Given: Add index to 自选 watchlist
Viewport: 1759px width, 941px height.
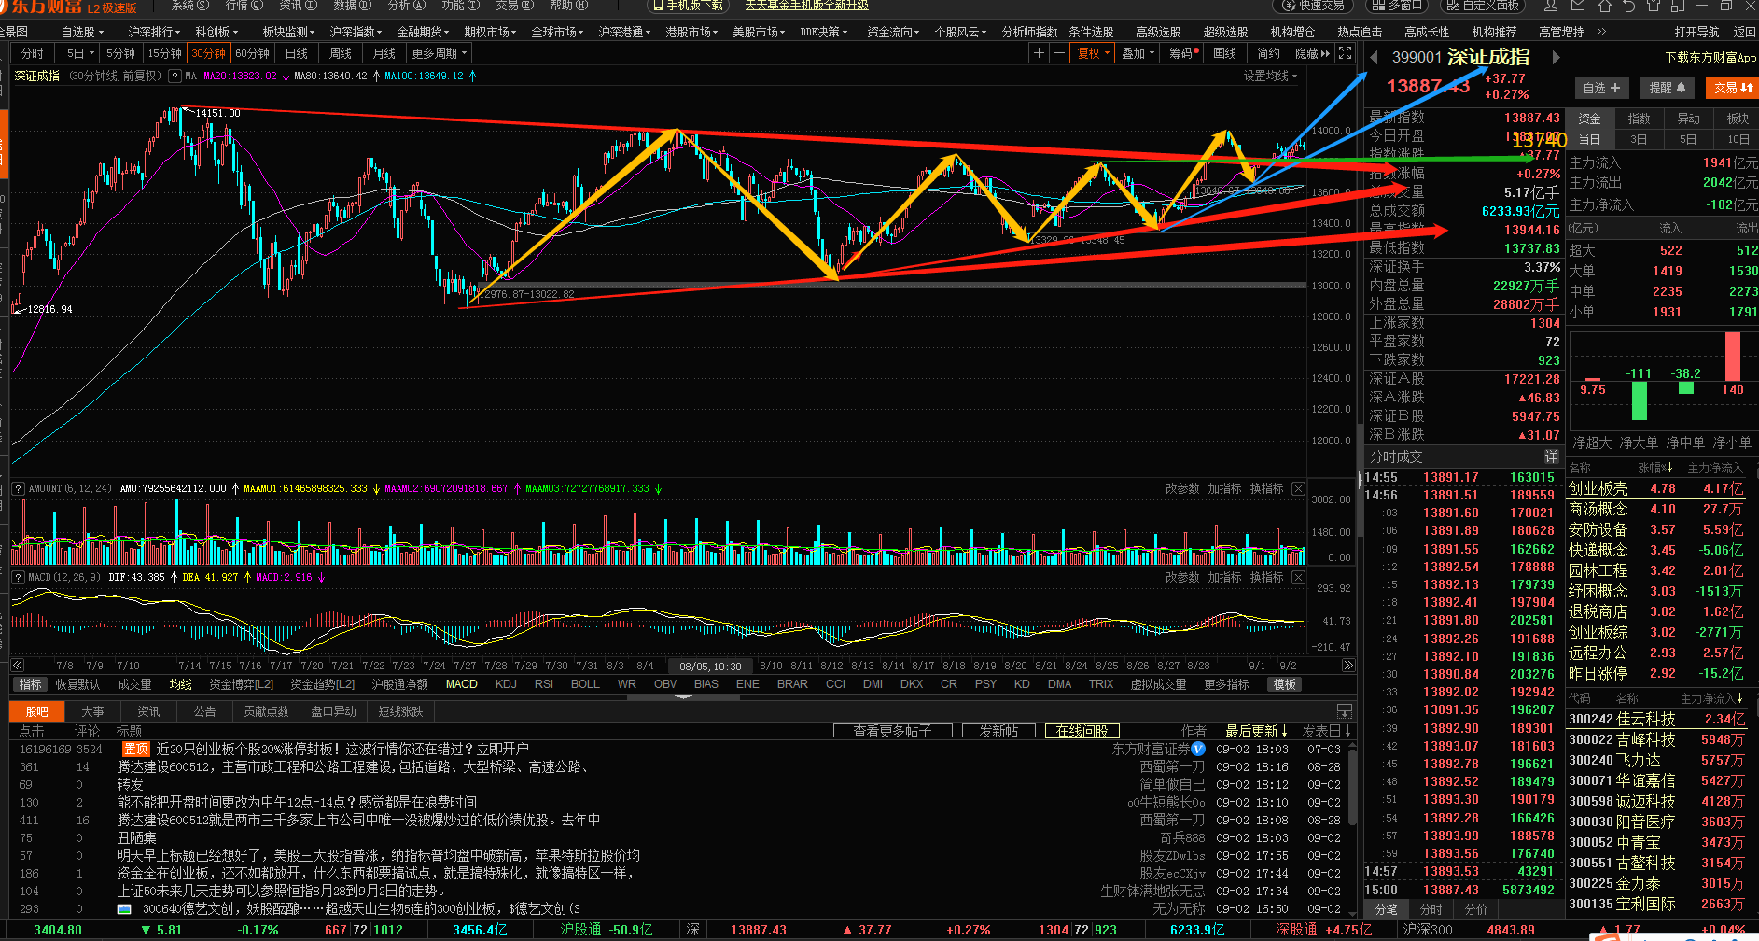Looking at the screenshot, I should point(1601,88).
